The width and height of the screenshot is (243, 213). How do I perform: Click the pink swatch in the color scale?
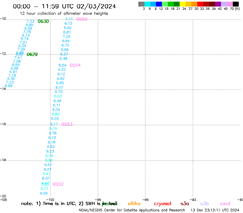click(x=230, y=4)
